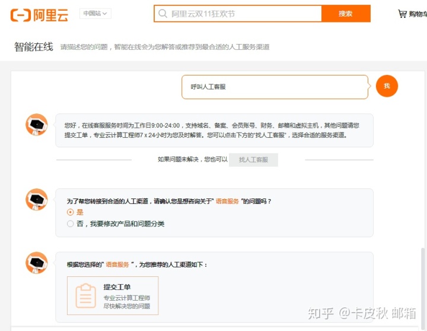The height and width of the screenshot is (331, 427).
Task: Click the 智能在线 page heading
Action: point(34,46)
